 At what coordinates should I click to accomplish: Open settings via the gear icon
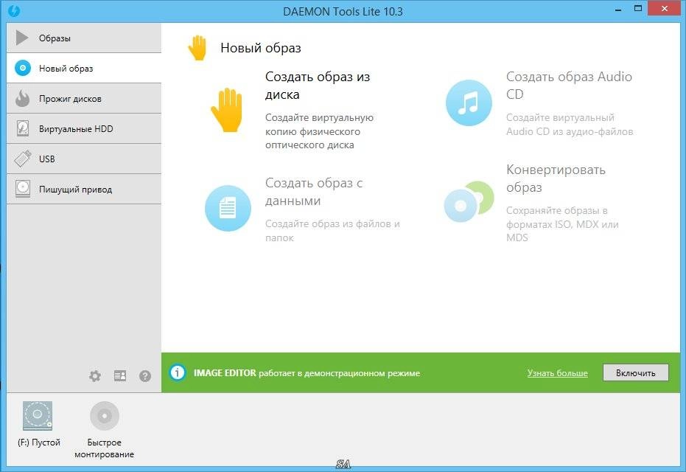(x=95, y=375)
